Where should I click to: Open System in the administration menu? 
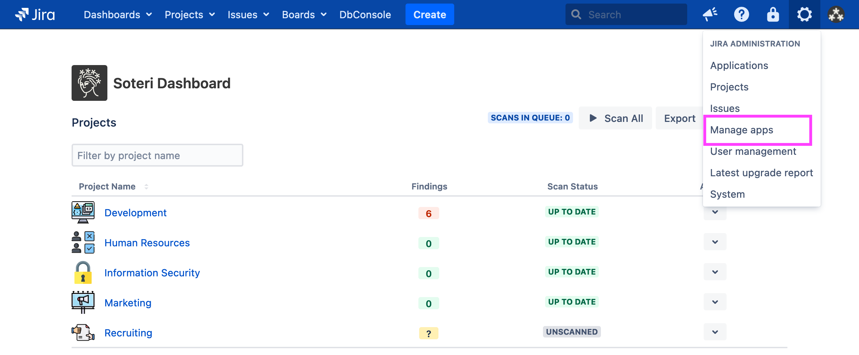pos(727,194)
